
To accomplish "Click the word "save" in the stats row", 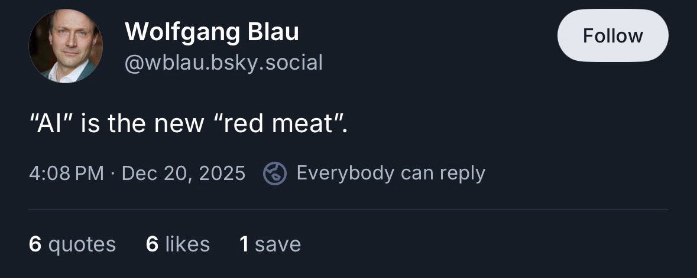I will click(278, 244).
